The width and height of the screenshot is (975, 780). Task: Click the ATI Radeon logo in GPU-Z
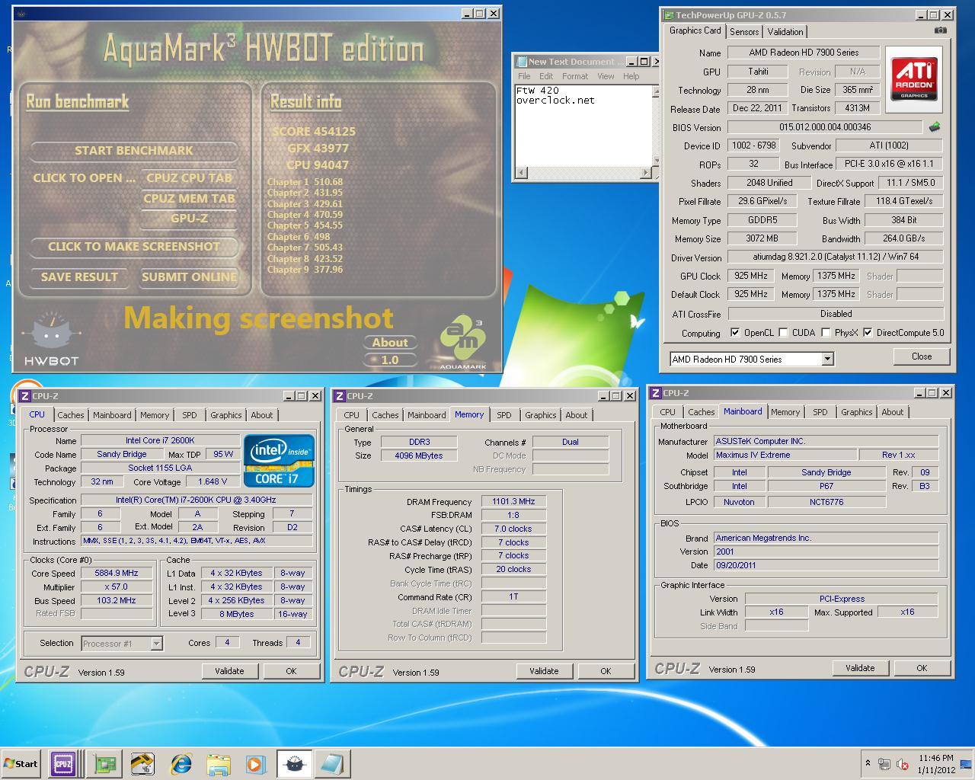913,79
